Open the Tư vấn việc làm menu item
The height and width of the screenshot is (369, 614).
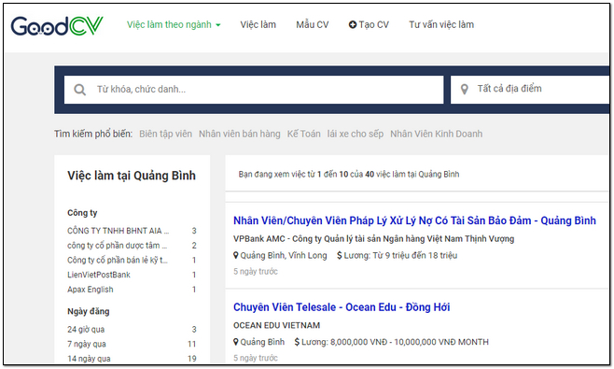pos(441,24)
